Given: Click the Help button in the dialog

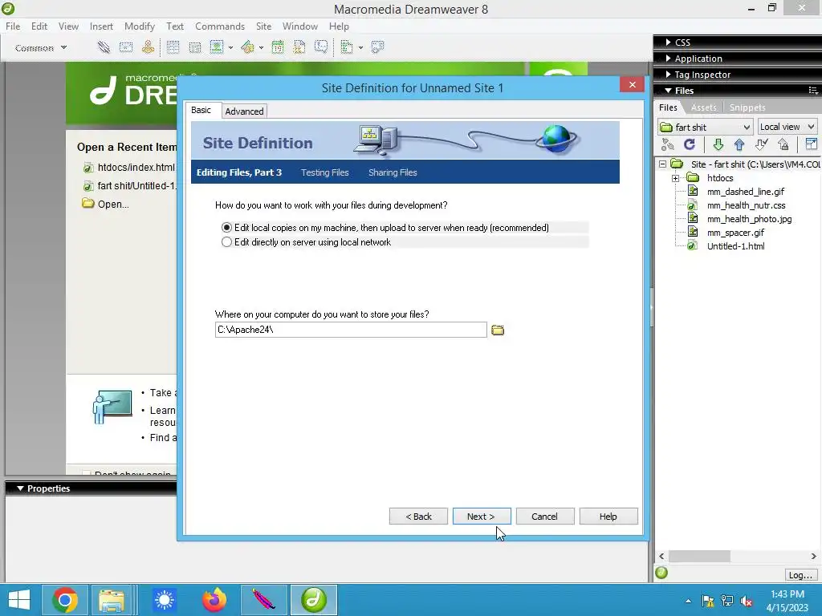Looking at the screenshot, I should pyautogui.click(x=608, y=517).
